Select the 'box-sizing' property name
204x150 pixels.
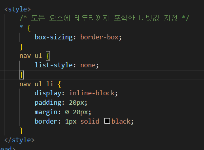(53, 37)
